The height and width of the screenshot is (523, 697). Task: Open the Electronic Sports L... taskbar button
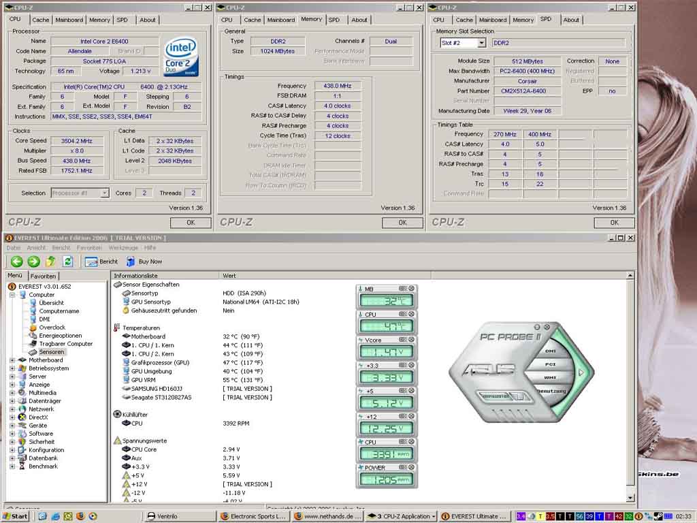(255, 516)
